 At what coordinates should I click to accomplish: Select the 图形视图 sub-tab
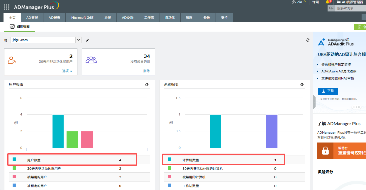20,27
